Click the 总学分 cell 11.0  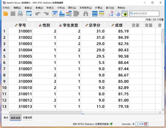pos(93,107)
